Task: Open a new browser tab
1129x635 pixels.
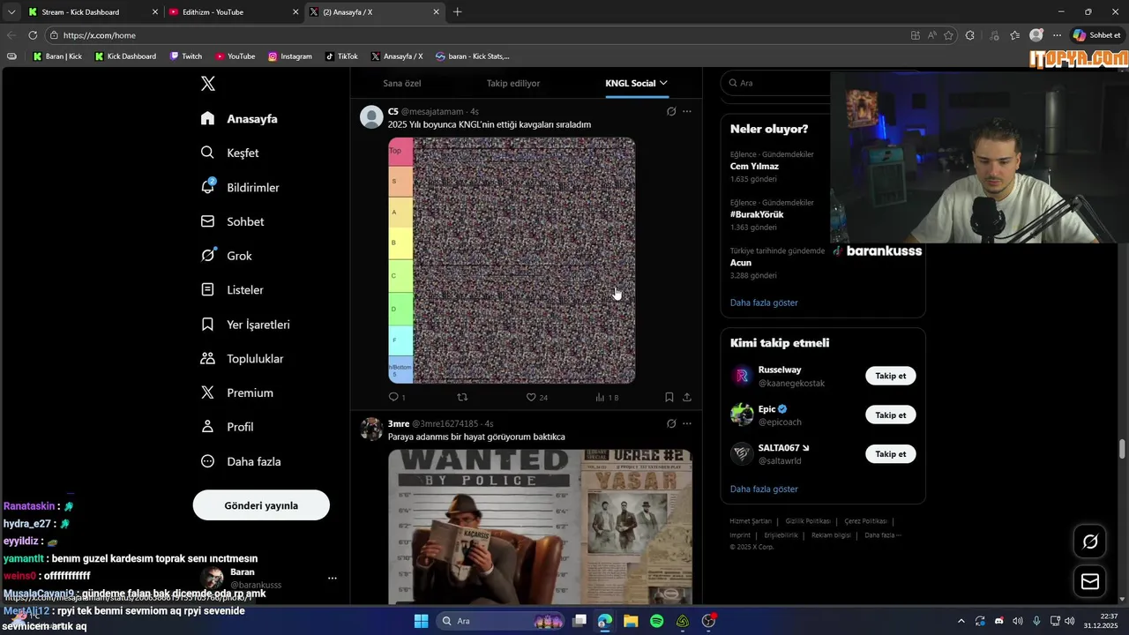Action: [x=457, y=12]
